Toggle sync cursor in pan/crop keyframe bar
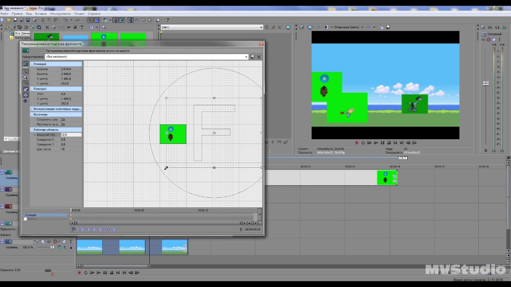 (73, 229)
